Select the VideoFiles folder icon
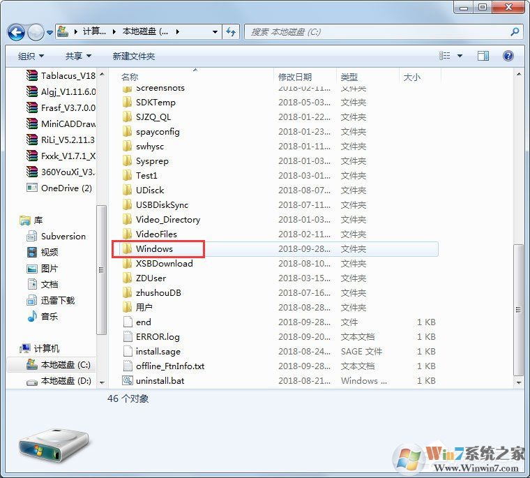The image size is (530, 478). click(127, 234)
